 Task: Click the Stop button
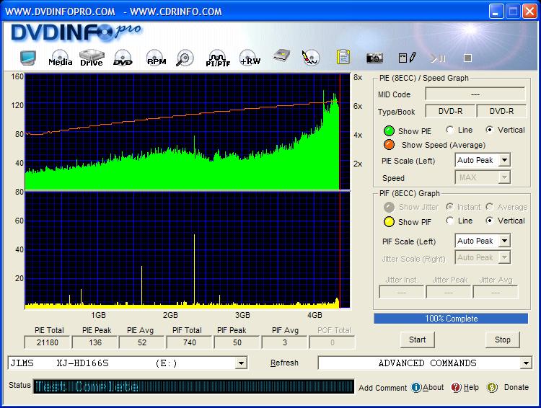pos(502,340)
